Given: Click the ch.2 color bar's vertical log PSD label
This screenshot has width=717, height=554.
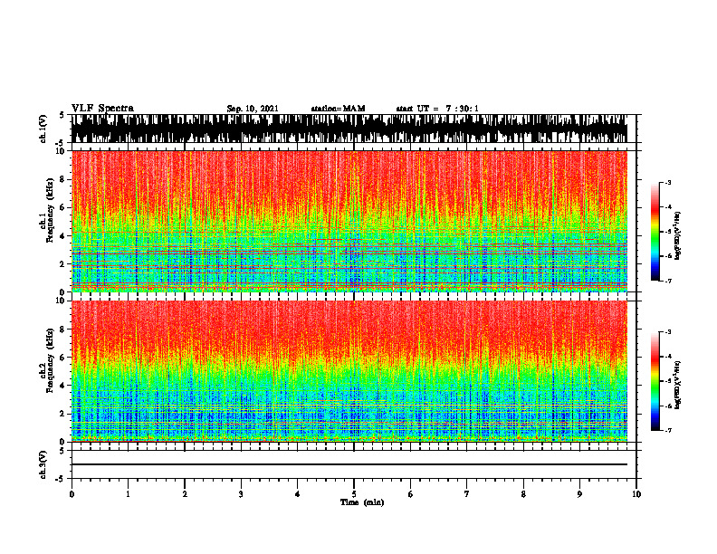Looking at the screenshot, I should coord(678,384).
